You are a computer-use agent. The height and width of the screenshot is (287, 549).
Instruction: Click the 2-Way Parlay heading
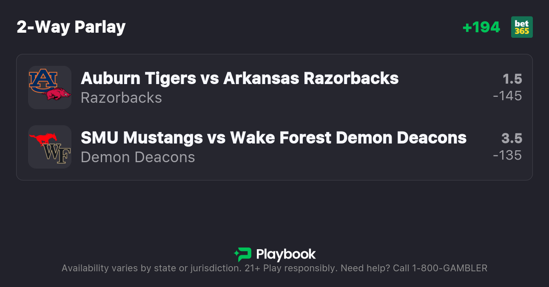(71, 27)
